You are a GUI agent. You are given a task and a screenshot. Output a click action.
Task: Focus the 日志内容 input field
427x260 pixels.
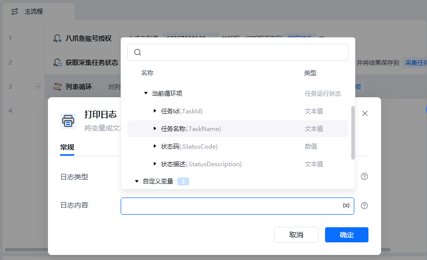coord(237,206)
